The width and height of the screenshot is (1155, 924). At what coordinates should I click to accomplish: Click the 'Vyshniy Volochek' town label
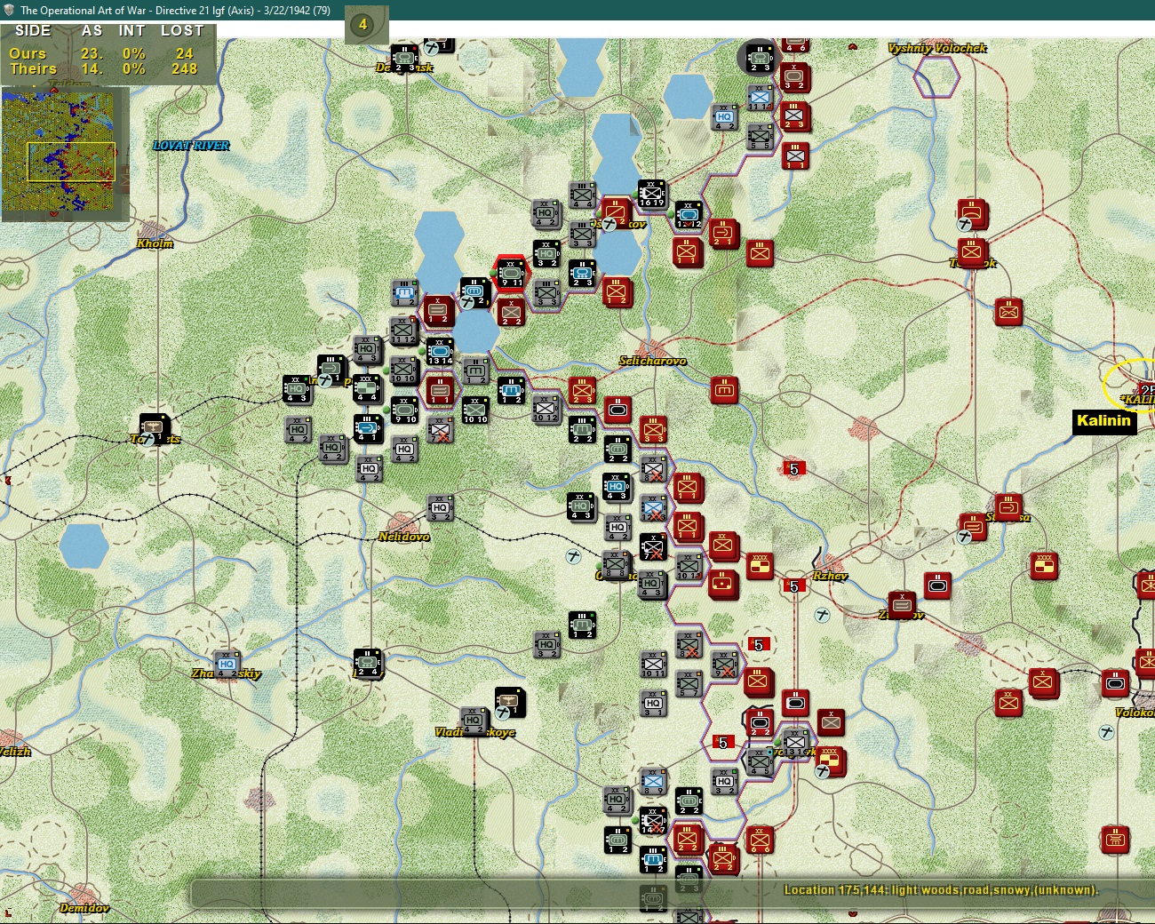(937, 48)
